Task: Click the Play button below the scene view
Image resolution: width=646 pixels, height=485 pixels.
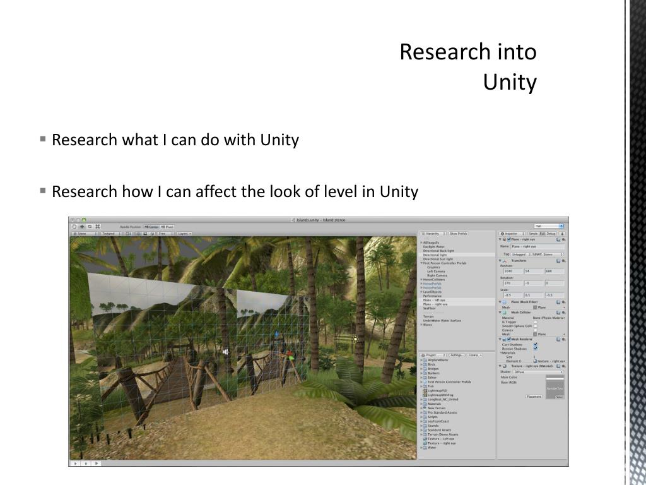Action: point(75,464)
